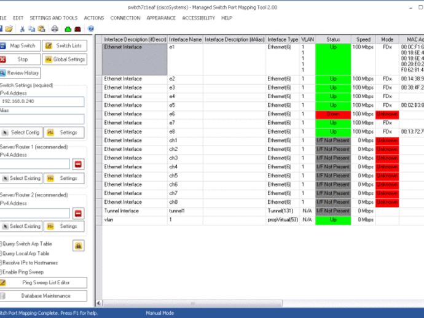Select the tunnel1 interface name cell
The height and width of the screenshot is (318, 424).
(185, 211)
